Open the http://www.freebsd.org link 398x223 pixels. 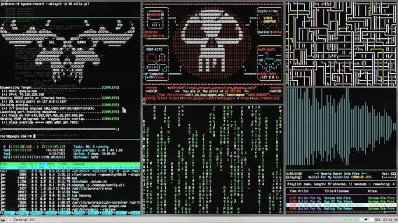(x=260, y=98)
